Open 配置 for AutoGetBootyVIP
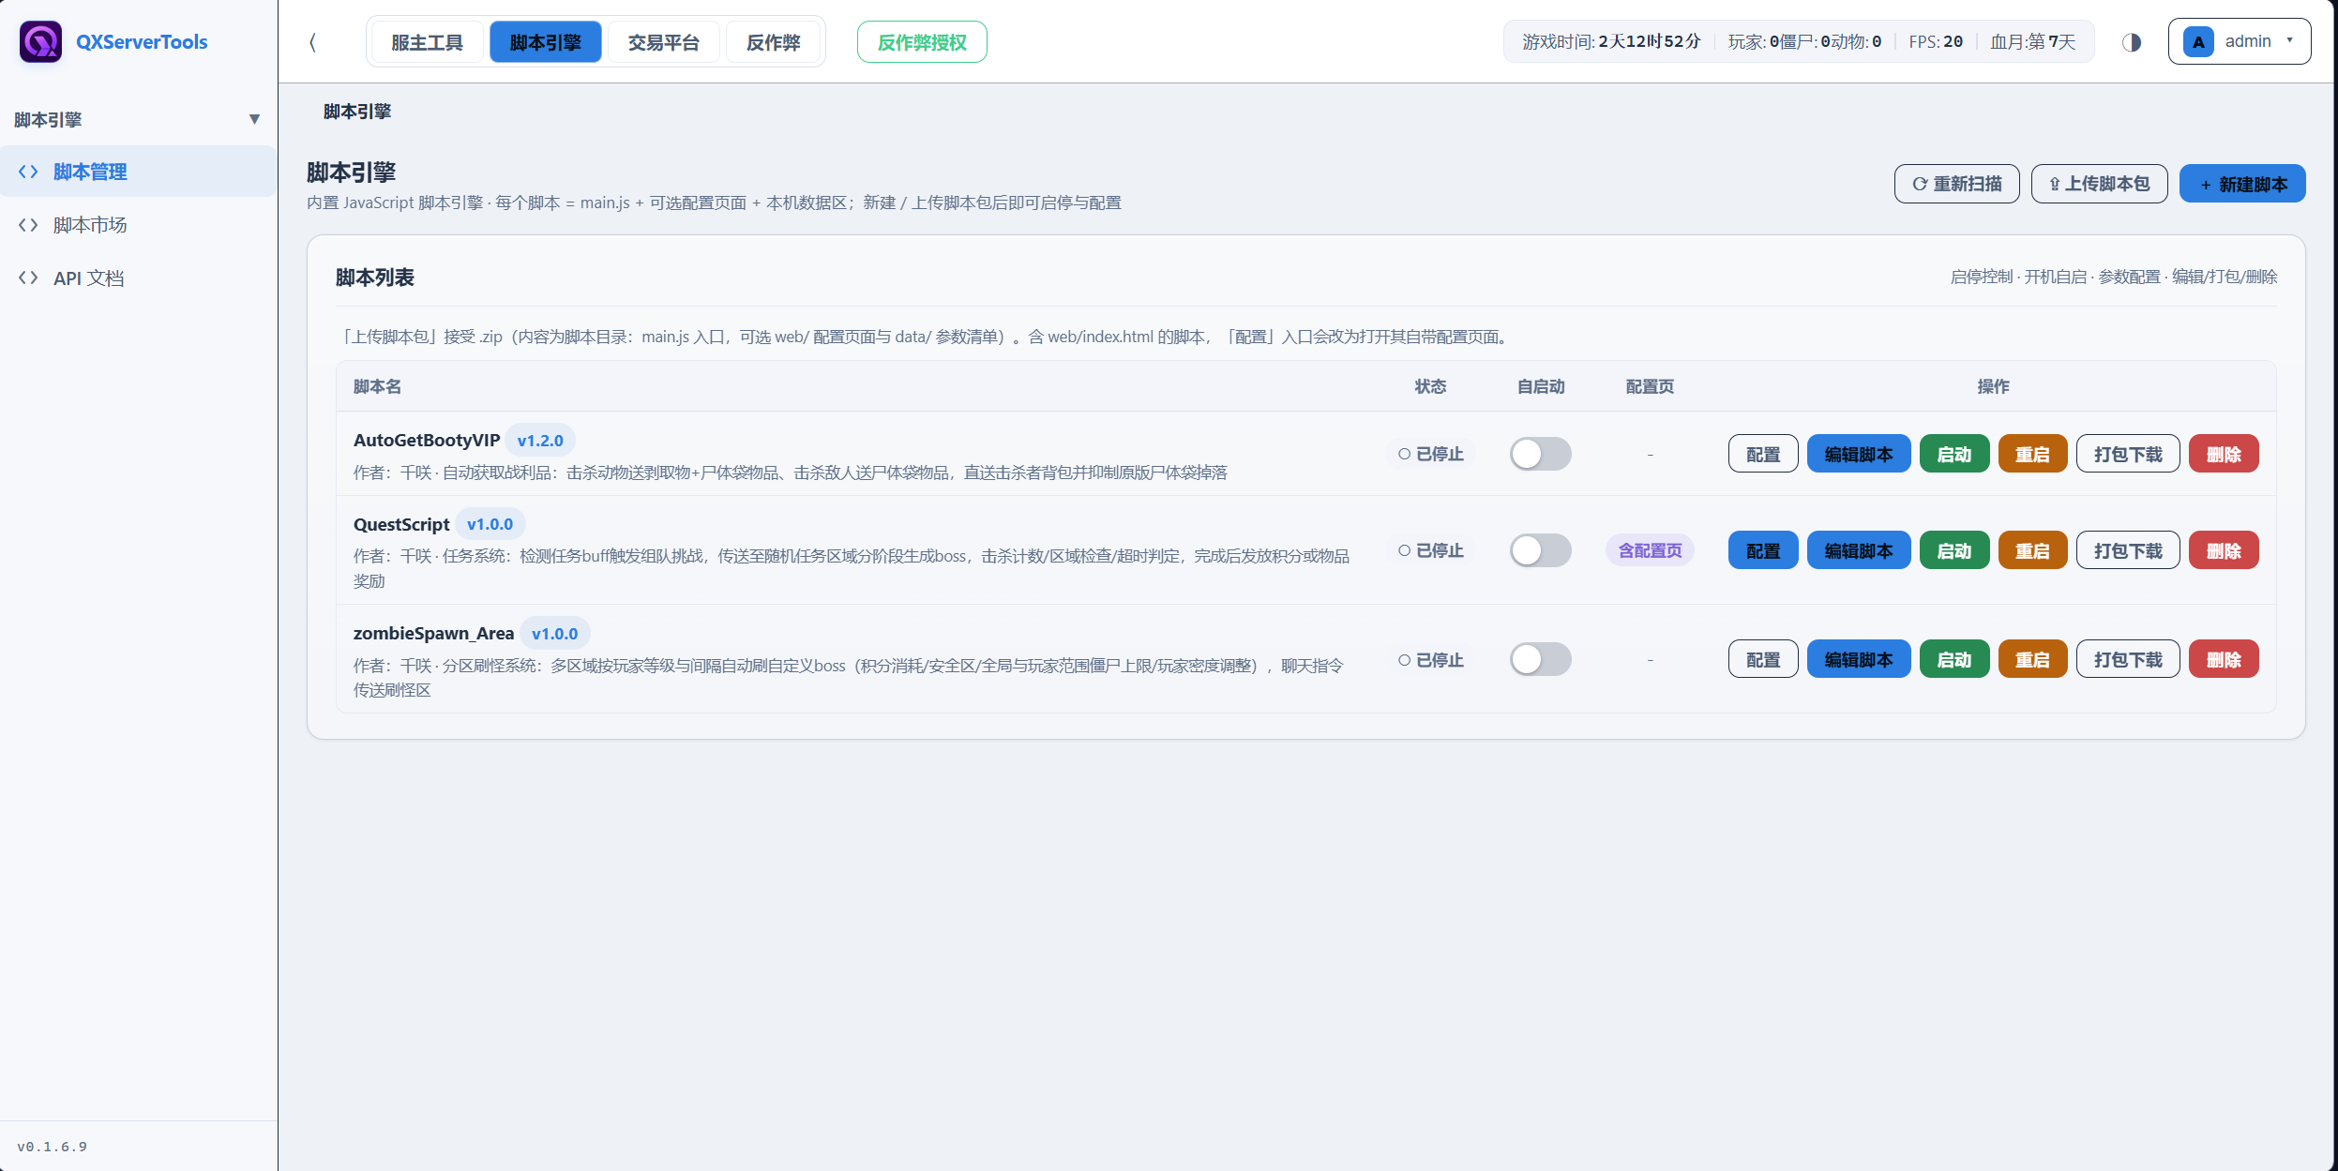 (1762, 454)
